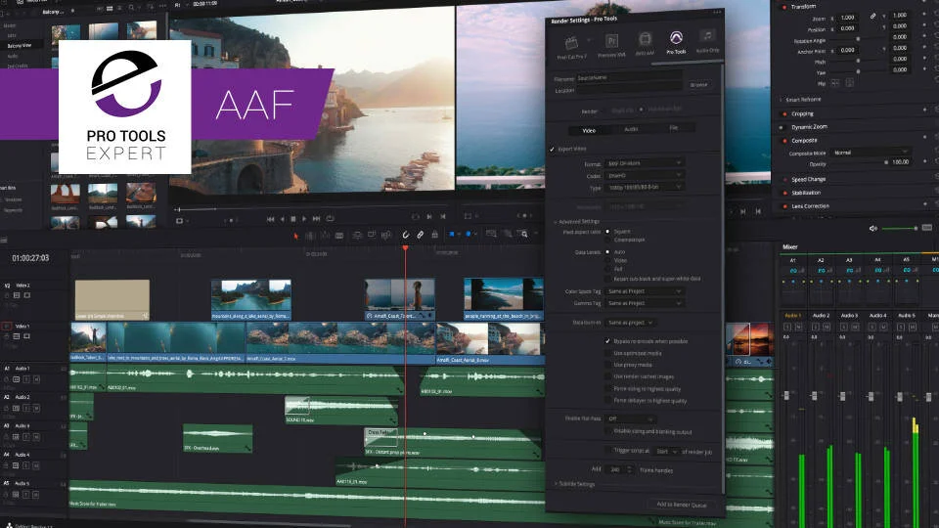The height and width of the screenshot is (528, 939).
Task: Switch to the Audio tab
Action: [x=631, y=129]
